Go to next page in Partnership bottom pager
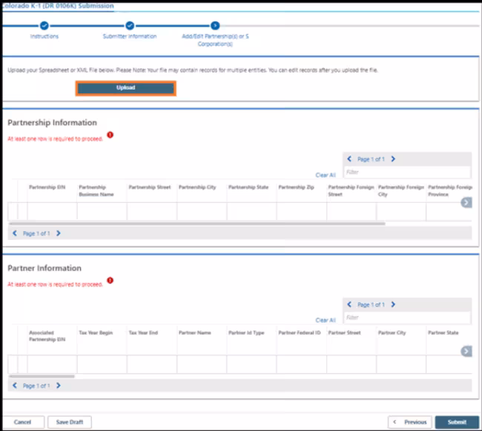Viewport: 482px width, 431px height. click(x=59, y=233)
